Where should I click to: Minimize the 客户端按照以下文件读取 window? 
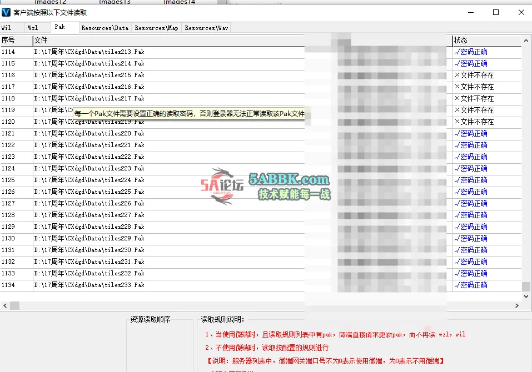[471, 13]
